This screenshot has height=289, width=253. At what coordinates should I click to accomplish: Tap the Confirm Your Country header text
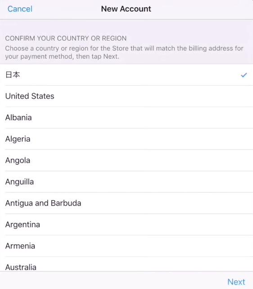click(x=66, y=38)
